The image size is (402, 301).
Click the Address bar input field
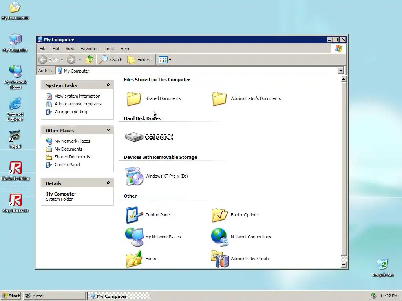[197, 71]
